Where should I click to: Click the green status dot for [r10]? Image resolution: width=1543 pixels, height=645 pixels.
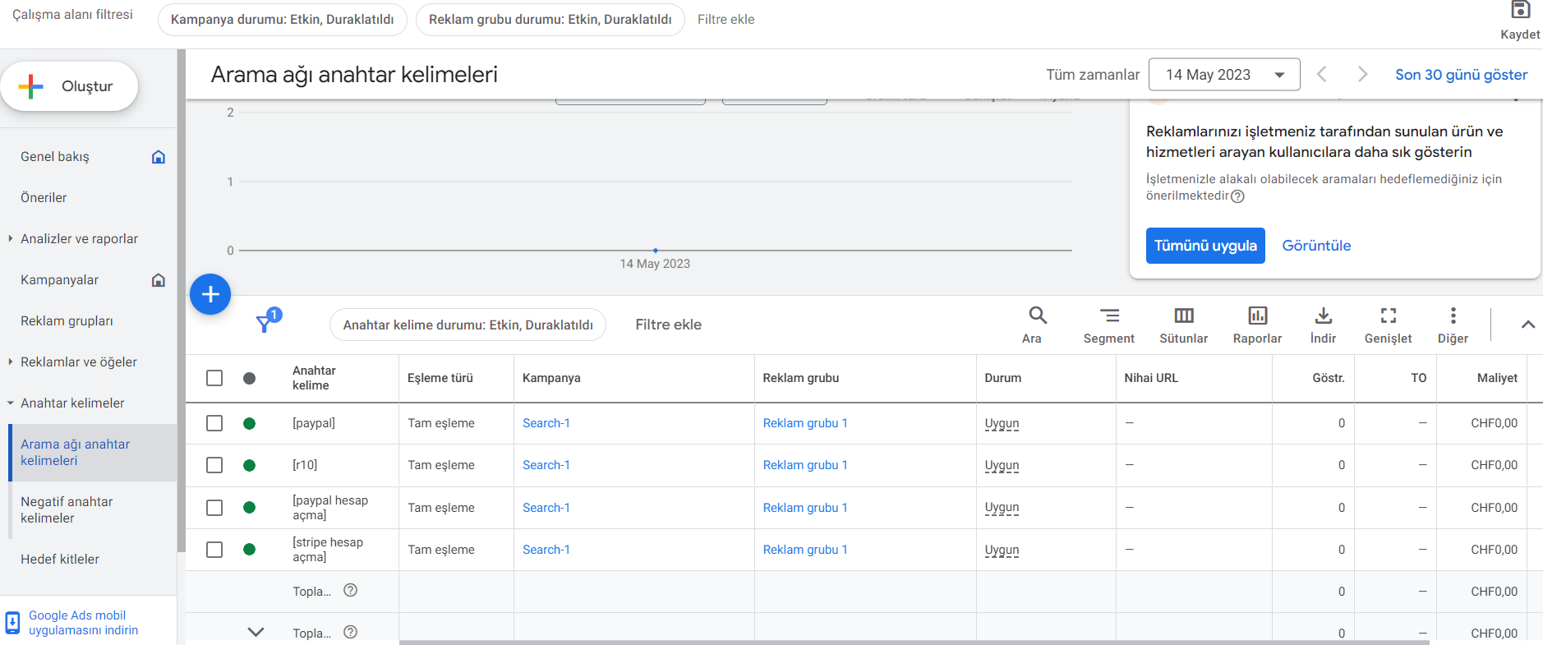[249, 465]
